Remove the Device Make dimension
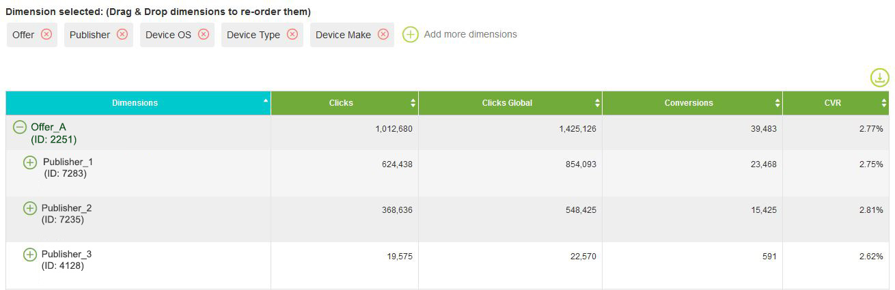The height and width of the screenshot is (290, 895). click(x=383, y=34)
